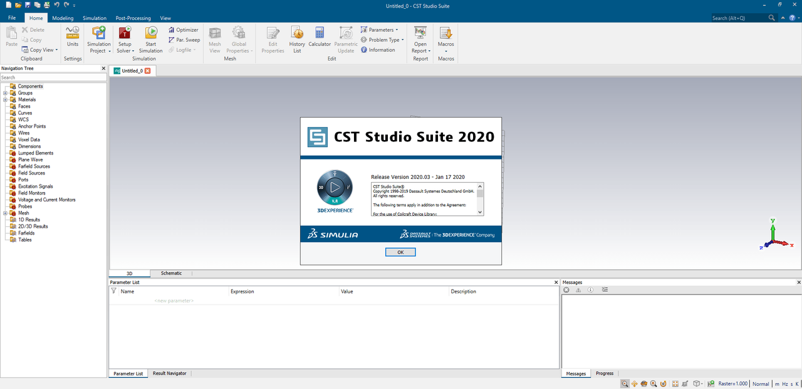Screen dimensions: 802x389
Task: Open the Copy View dropdown arrow
Action: [56, 50]
